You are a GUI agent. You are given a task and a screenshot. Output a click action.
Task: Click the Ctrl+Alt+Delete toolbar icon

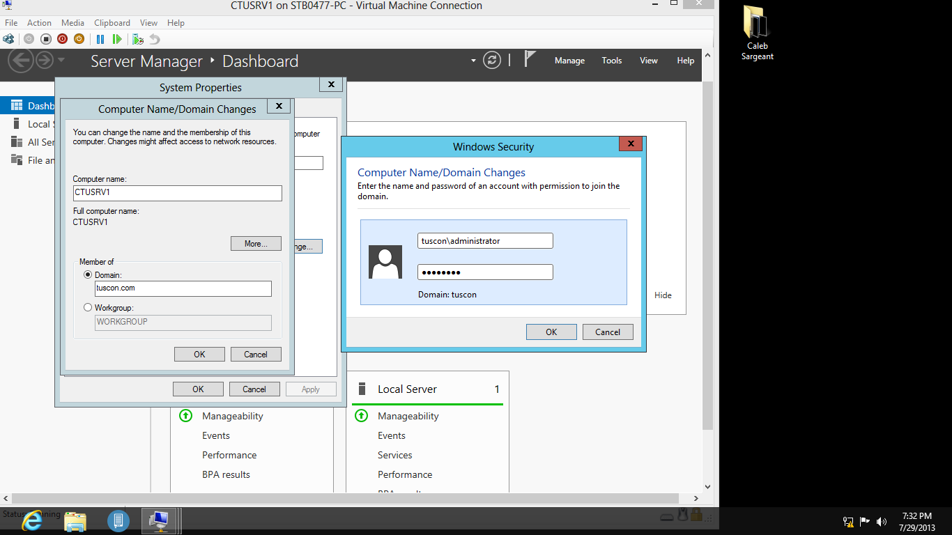(x=8, y=39)
